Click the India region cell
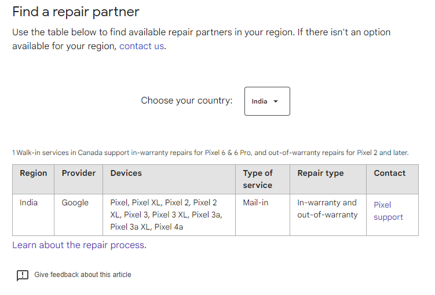The image size is (435, 295). [33, 215]
